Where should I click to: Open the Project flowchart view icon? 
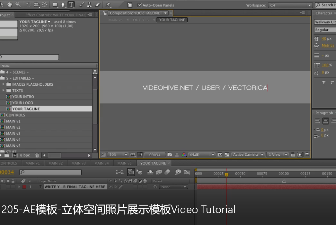(95, 72)
